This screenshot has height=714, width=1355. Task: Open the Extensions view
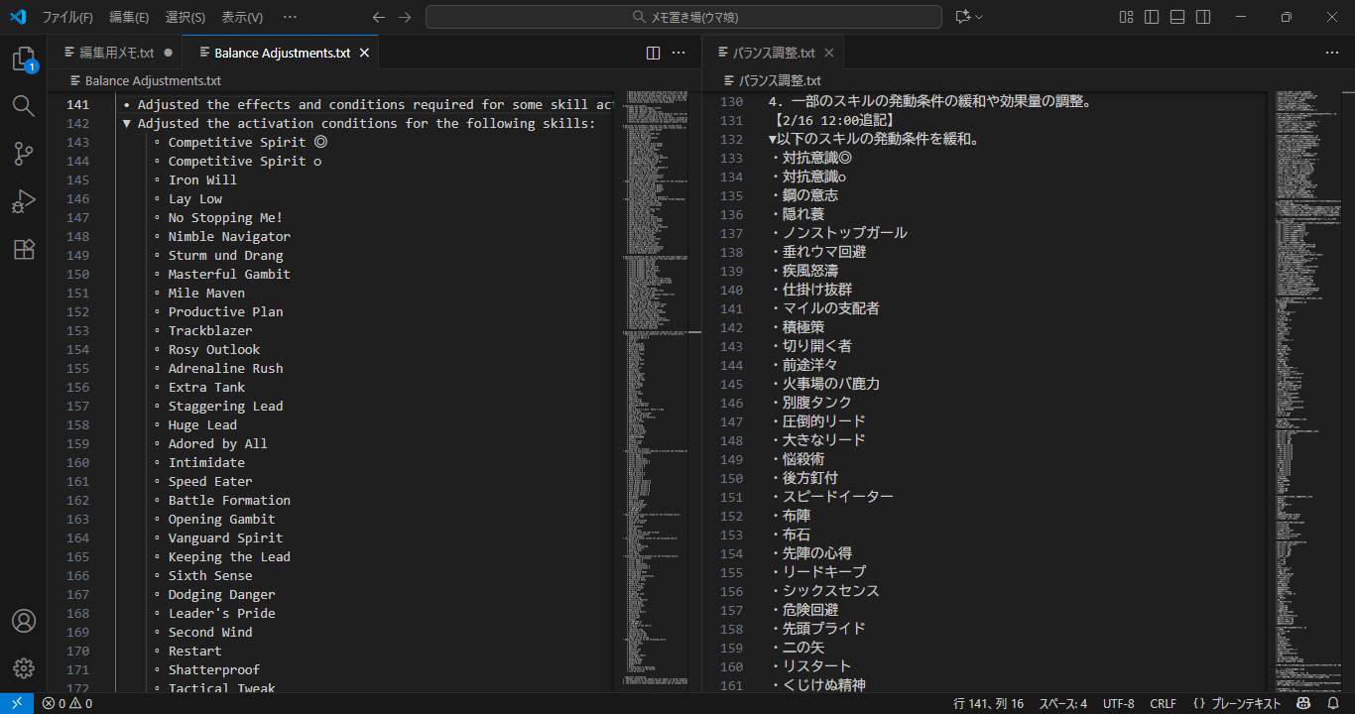point(24,249)
